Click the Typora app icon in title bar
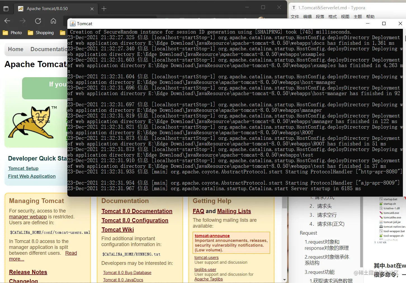This screenshot has width=406, height=283. (x=294, y=8)
